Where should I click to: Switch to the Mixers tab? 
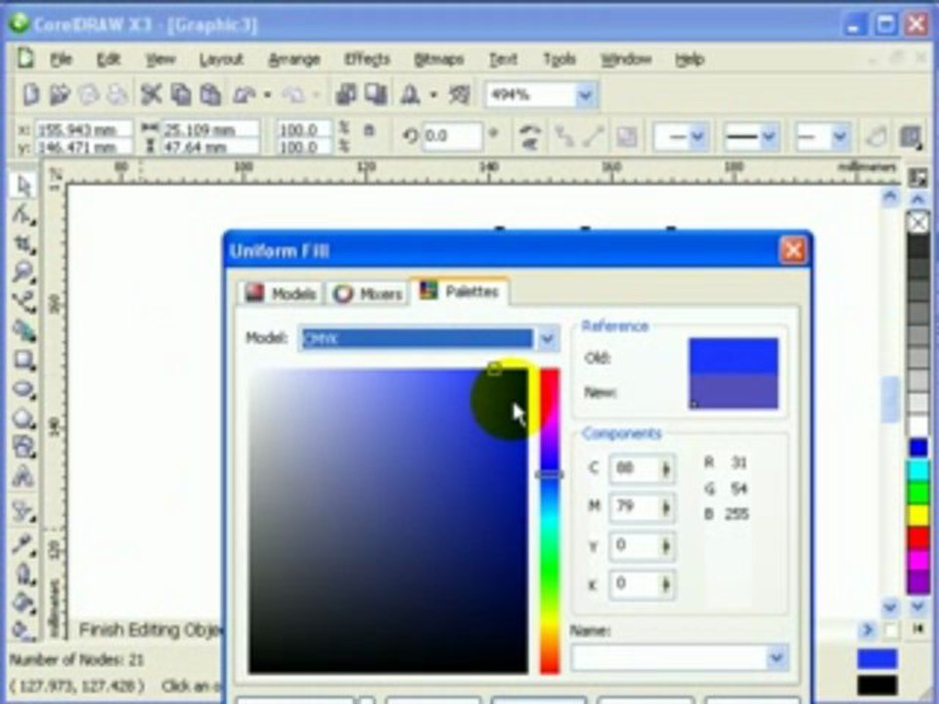(x=368, y=293)
